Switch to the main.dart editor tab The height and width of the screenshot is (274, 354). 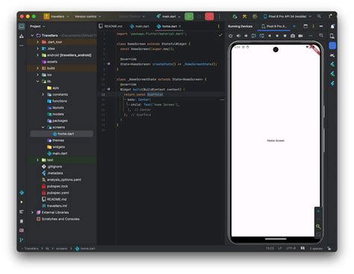(x=140, y=26)
